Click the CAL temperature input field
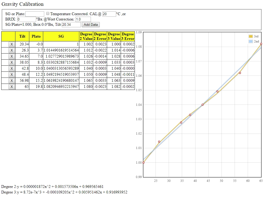Screen dimensions: 275x198 109,14
